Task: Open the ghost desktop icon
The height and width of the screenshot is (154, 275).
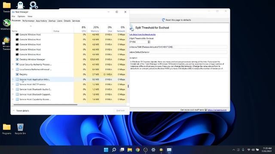Action: click(20, 5)
